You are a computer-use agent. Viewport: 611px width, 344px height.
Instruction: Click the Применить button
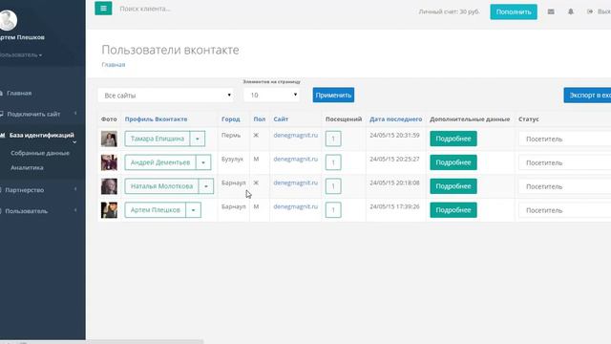333,96
